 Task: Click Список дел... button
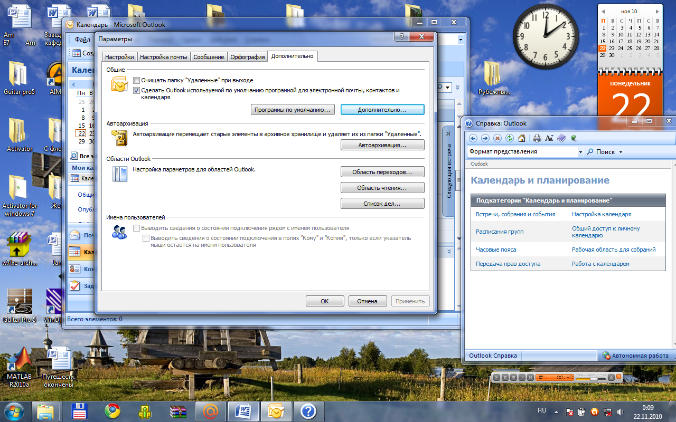pyautogui.click(x=382, y=204)
